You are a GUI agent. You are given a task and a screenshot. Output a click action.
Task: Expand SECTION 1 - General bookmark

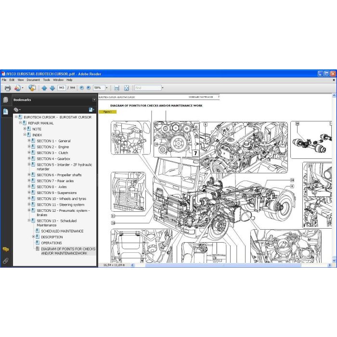pos(29,141)
